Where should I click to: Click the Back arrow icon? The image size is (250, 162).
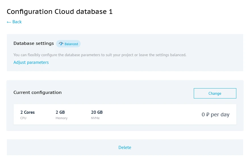tap(9, 22)
